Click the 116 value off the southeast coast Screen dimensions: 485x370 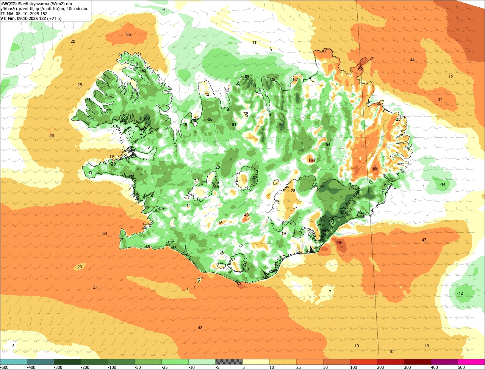[339, 243]
